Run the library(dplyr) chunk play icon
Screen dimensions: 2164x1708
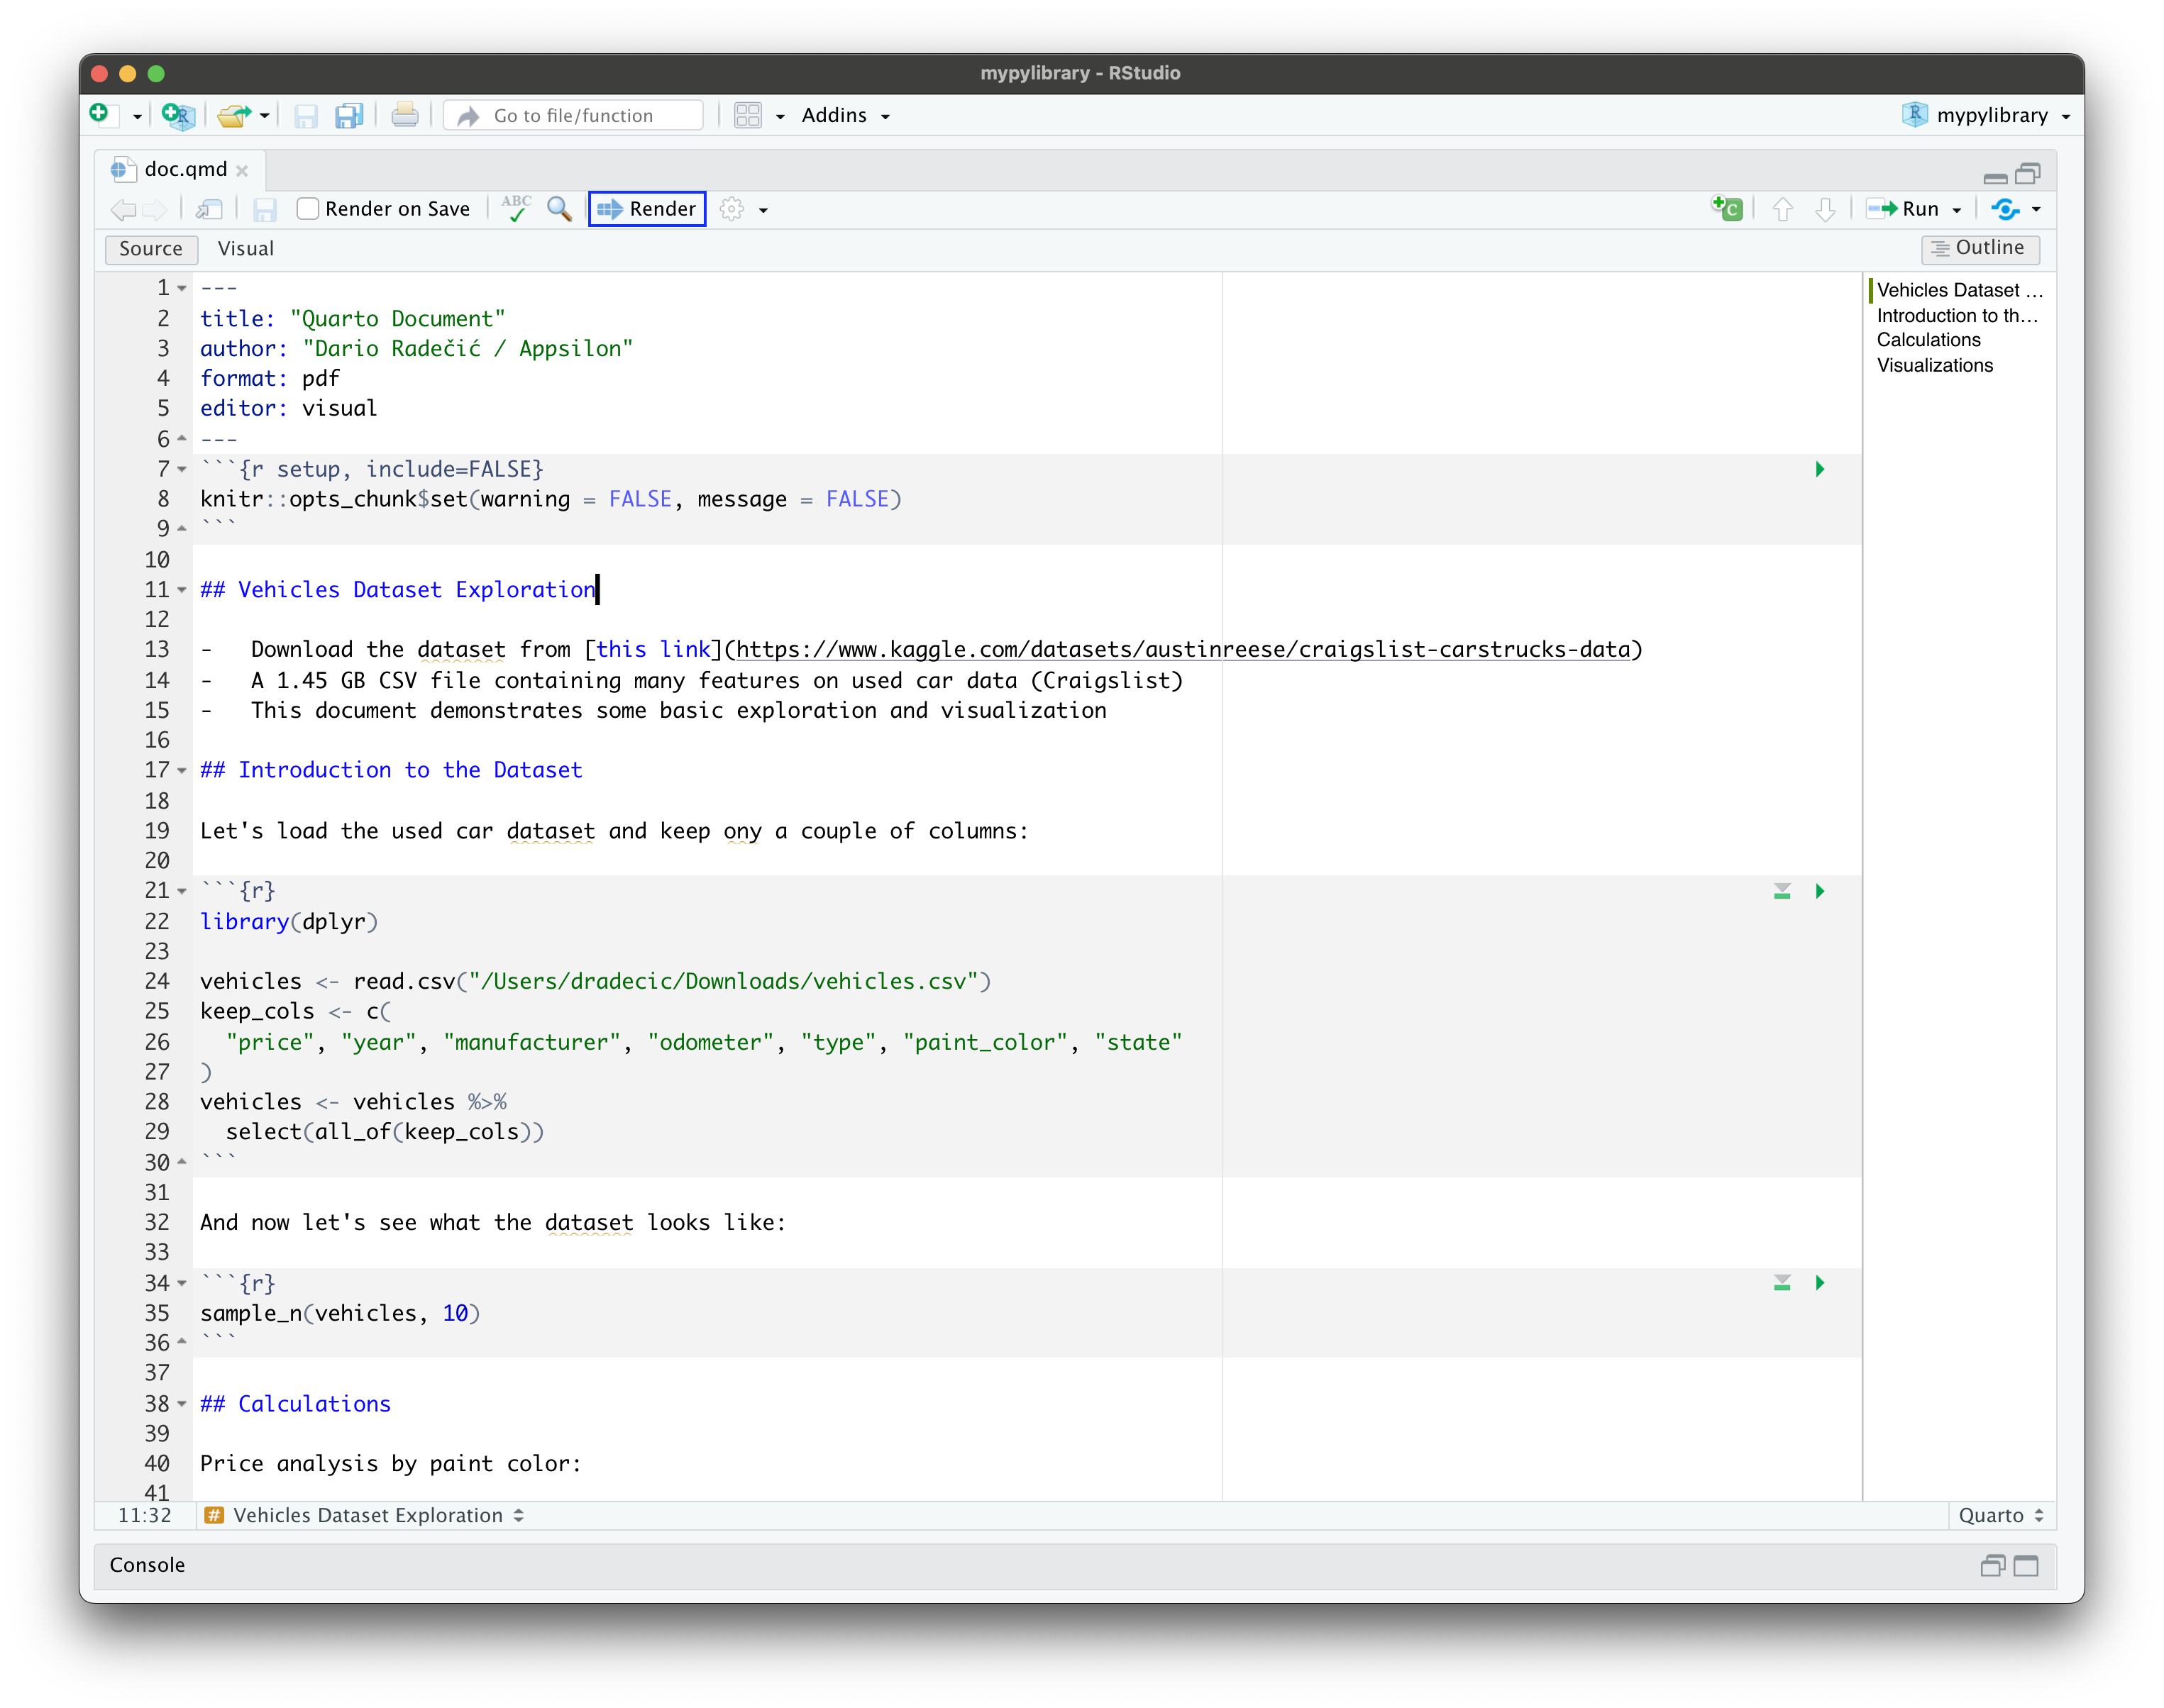(1820, 891)
